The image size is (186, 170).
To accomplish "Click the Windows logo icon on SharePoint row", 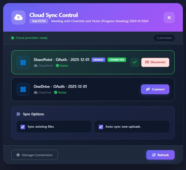I will pyautogui.click(x=23, y=63).
